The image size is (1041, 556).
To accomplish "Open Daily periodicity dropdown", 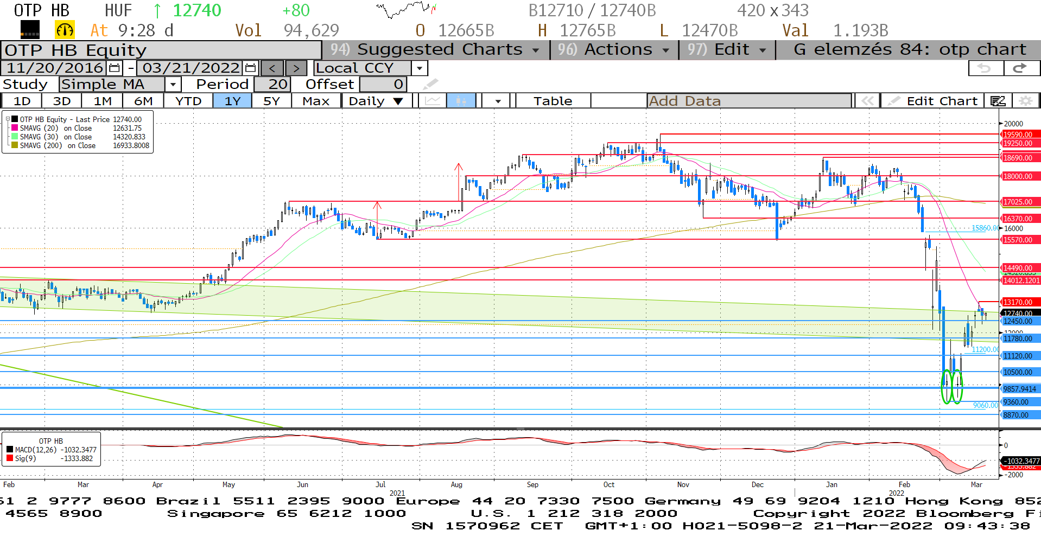I will 376,101.
